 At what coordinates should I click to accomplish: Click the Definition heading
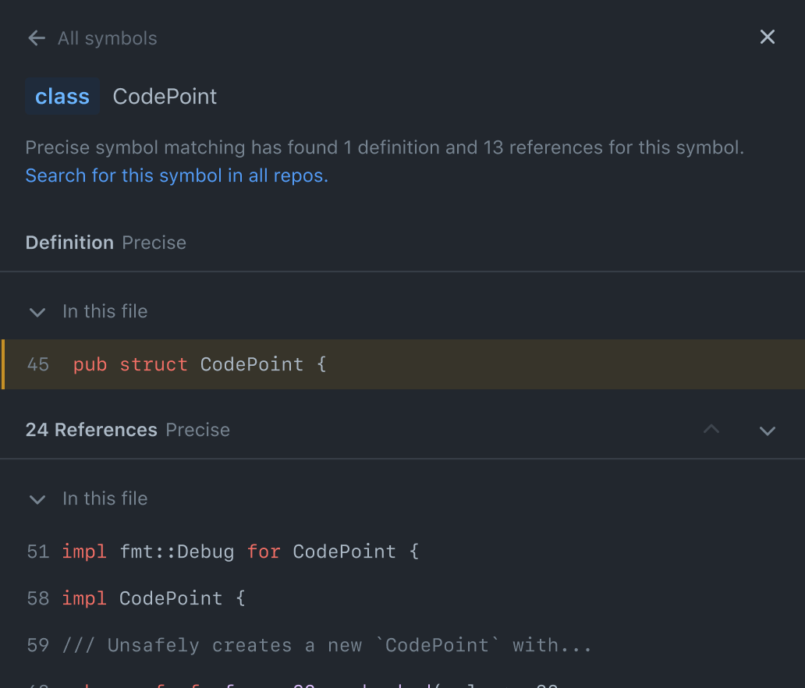point(69,243)
